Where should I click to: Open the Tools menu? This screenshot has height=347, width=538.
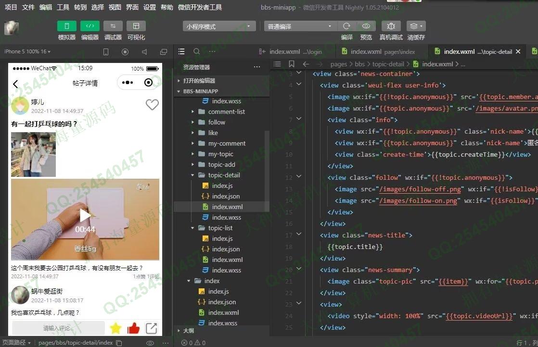point(63,7)
